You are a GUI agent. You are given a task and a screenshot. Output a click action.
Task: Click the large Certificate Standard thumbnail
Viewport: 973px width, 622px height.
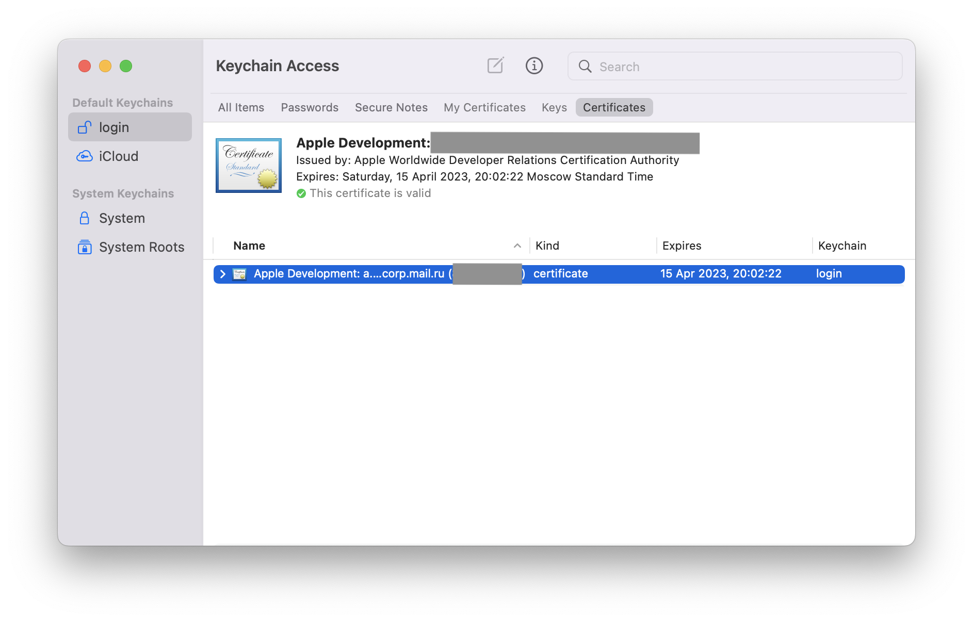tap(249, 166)
